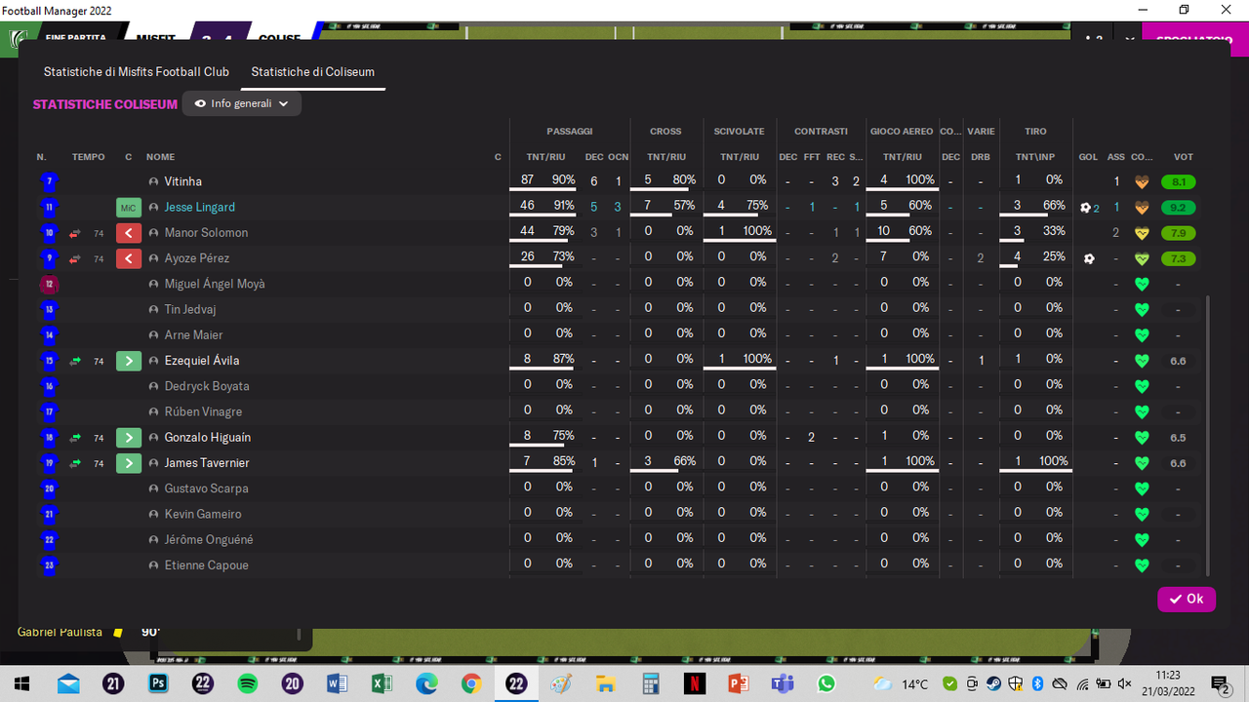Screen dimensions: 1249x702
Task: Open the Windows Start menu
Action: click(22, 683)
